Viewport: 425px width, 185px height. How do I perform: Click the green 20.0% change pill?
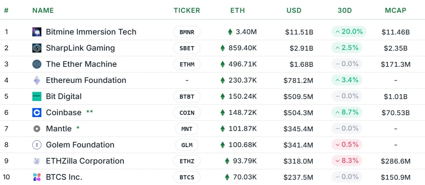pyautogui.click(x=349, y=32)
